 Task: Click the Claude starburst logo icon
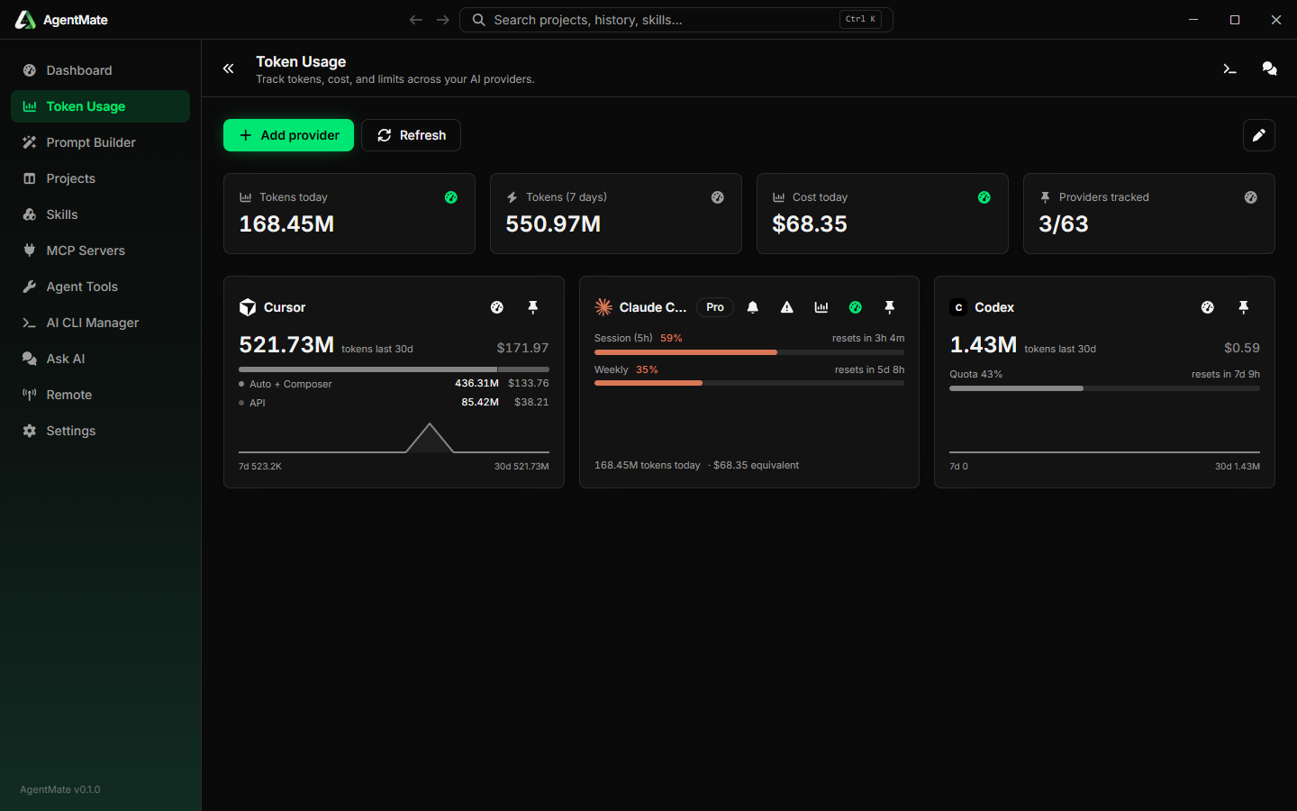click(x=603, y=307)
